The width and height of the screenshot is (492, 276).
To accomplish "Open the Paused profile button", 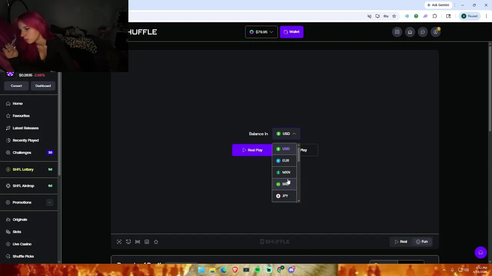I will [470, 16].
